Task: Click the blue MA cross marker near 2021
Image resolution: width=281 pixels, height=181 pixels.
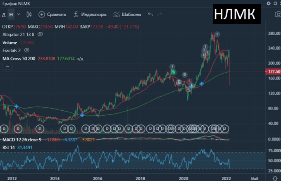Action: 202,83
